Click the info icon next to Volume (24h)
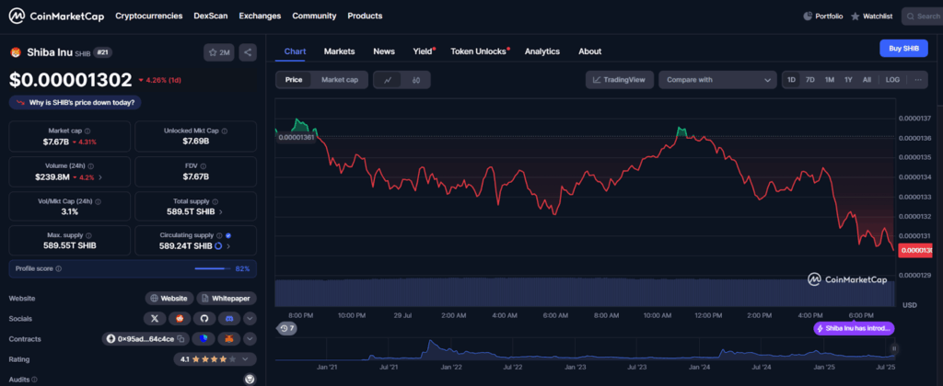The width and height of the screenshot is (943, 386). [91, 165]
